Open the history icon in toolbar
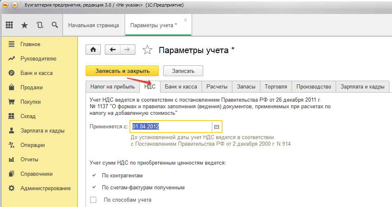This screenshot has height=207, width=392. click(x=39, y=25)
